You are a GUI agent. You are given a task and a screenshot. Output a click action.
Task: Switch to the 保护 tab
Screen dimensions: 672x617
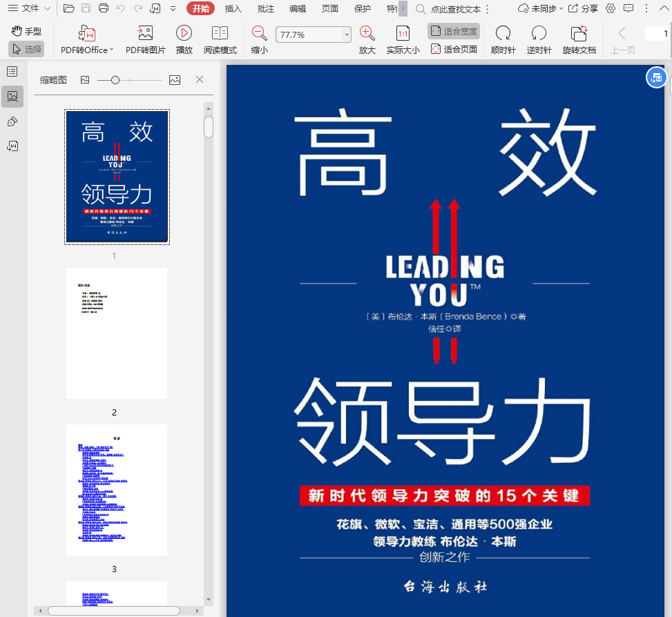(362, 8)
